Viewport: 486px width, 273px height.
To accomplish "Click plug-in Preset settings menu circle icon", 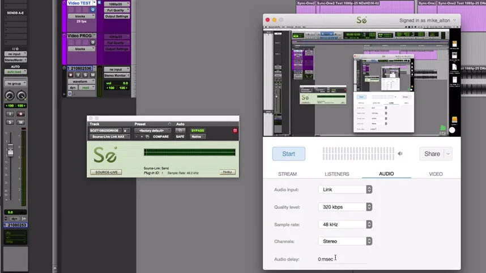I will tap(169, 124).
